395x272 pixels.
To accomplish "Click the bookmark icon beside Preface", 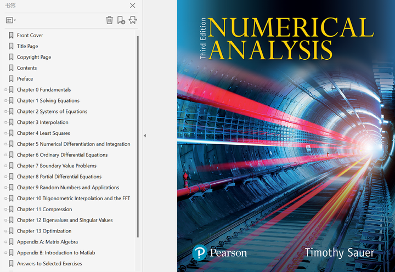I will tap(11, 79).
